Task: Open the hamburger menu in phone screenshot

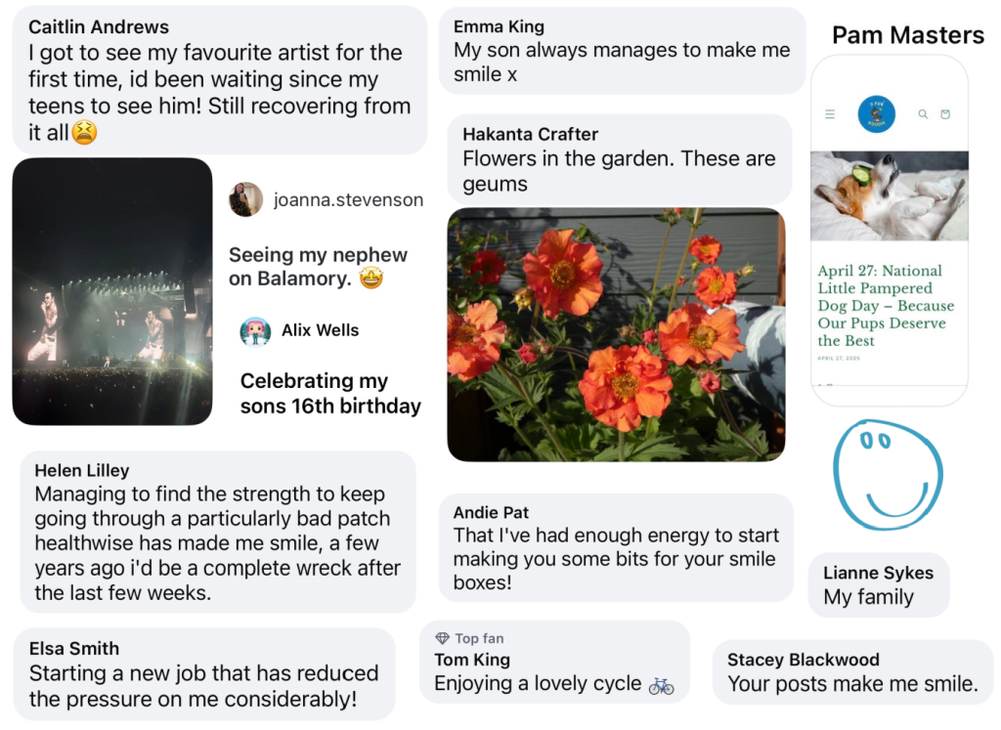Action: click(x=830, y=114)
